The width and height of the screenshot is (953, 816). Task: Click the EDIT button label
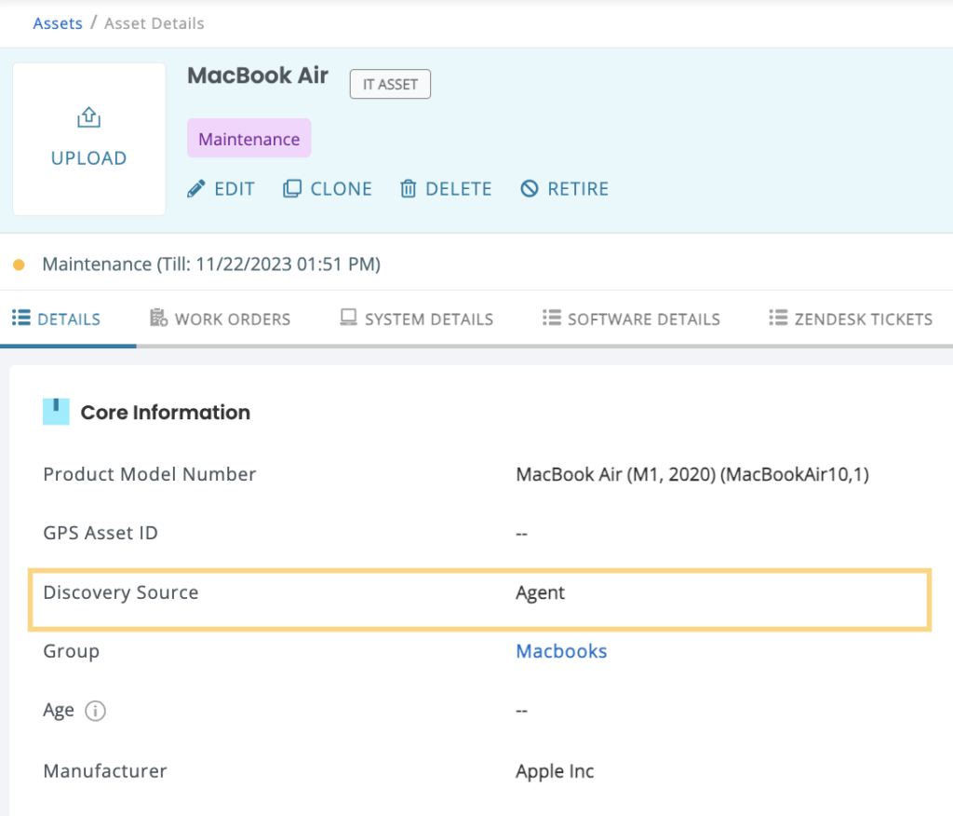coord(235,189)
